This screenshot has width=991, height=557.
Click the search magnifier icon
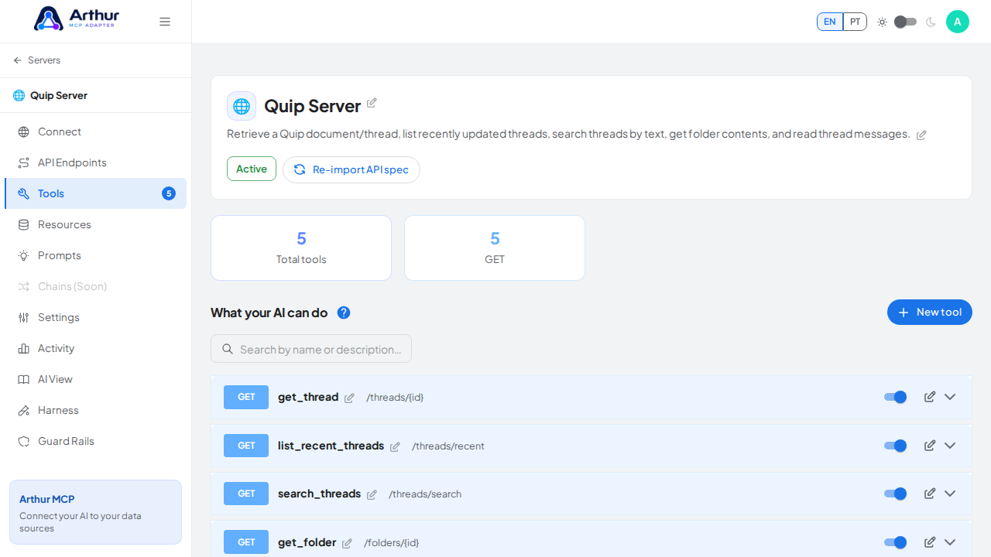click(228, 349)
